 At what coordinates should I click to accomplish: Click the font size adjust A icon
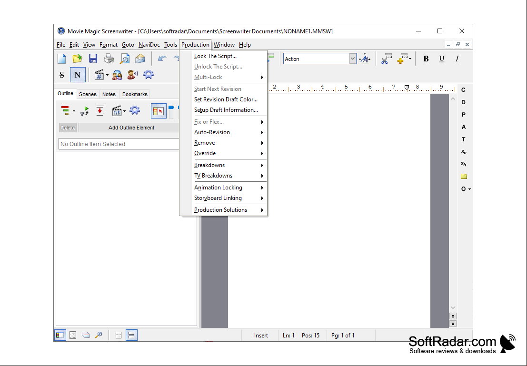(x=365, y=59)
